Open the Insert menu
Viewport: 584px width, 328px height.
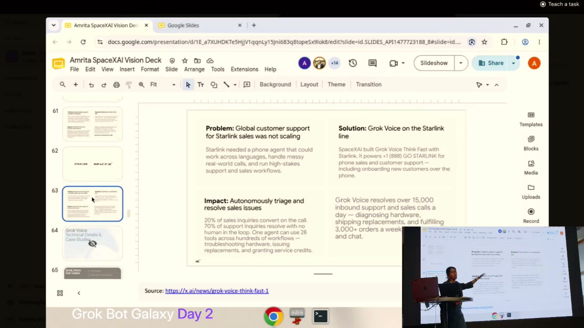127,69
